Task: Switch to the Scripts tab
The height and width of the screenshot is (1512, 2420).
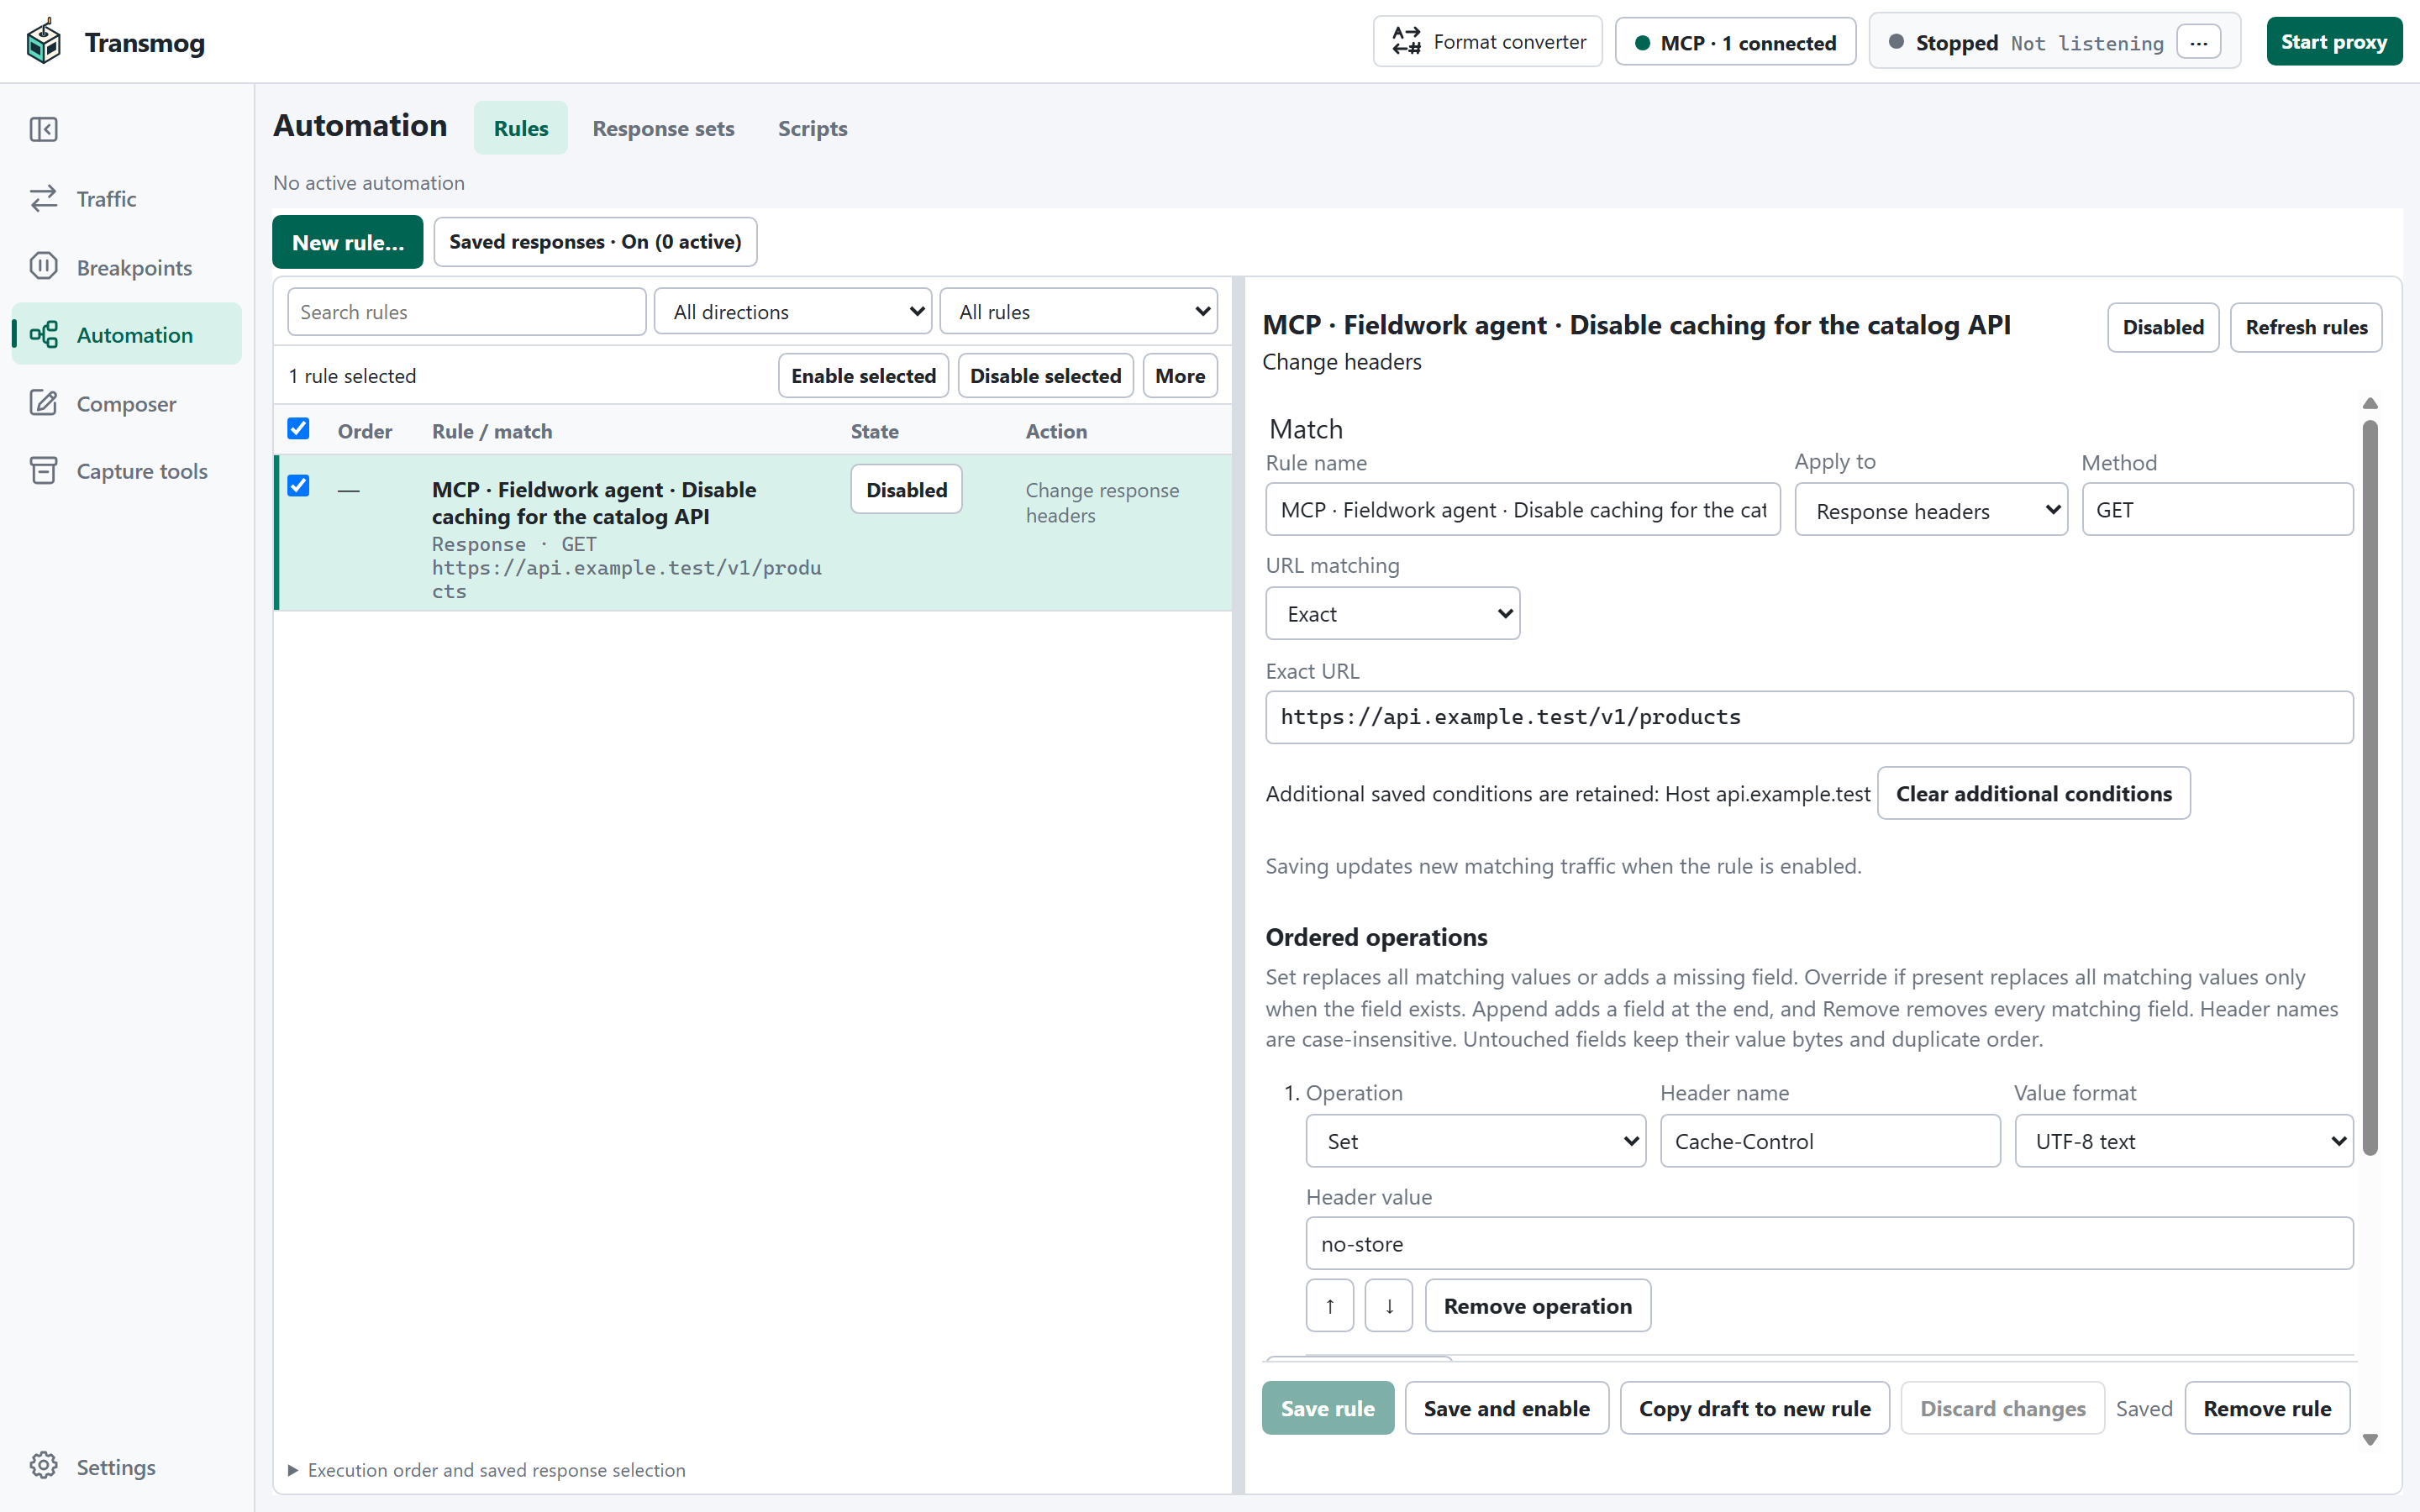Action: tap(812, 128)
